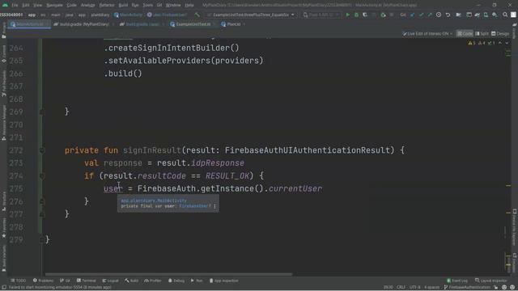518x291 pixels.
Task: Open the device selector dropdown
Action: pyautogui.click(x=321, y=15)
